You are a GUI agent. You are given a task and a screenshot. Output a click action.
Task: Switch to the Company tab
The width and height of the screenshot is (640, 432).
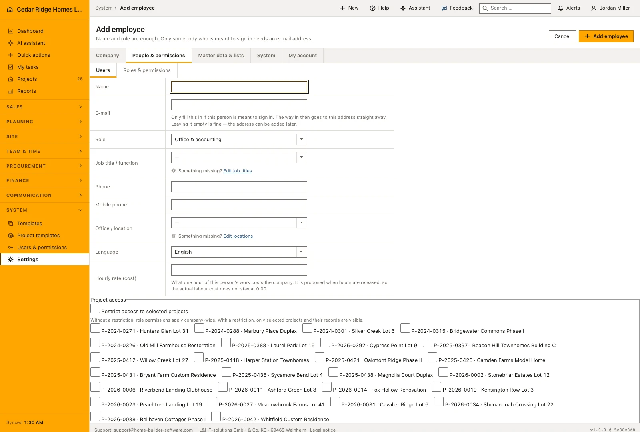point(108,56)
